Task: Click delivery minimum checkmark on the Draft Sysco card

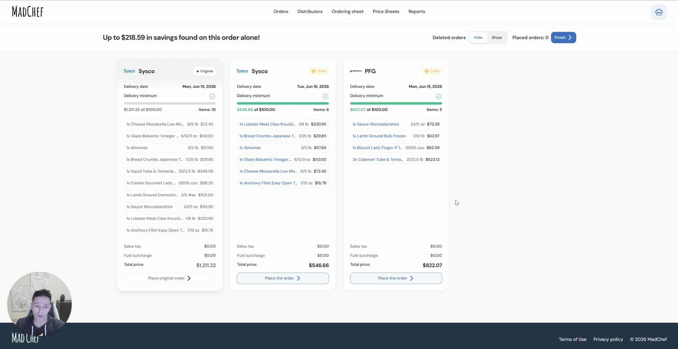Action: coord(325,96)
